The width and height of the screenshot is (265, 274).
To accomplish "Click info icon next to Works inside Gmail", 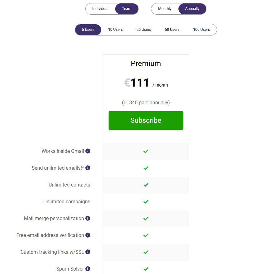I will tap(88, 151).
